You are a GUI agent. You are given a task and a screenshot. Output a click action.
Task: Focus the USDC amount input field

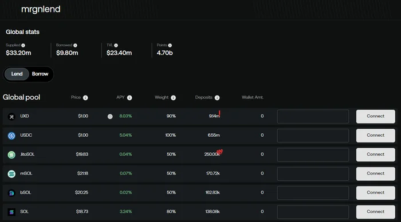pyautogui.click(x=313, y=136)
